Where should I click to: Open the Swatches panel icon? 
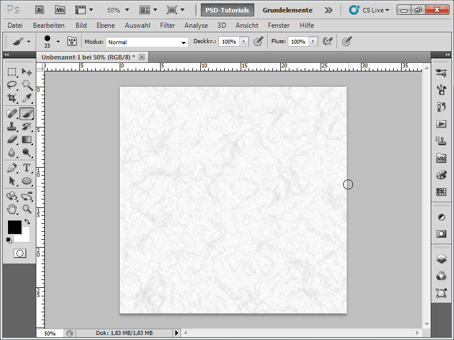point(441,192)
